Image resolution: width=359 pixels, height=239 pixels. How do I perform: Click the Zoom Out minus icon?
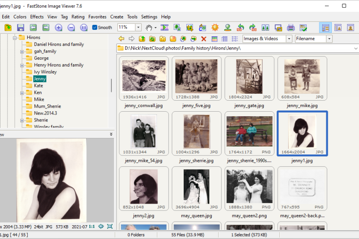(x=71, y=28)
